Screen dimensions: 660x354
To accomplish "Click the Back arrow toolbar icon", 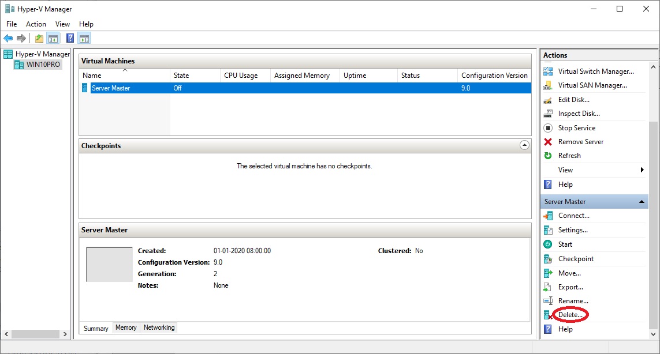I will (x=8, y=39).
